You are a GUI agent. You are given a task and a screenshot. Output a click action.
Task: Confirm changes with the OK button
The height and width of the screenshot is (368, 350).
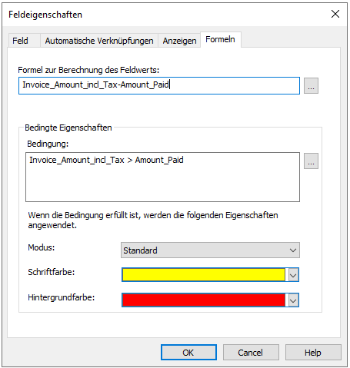[188, 353]
